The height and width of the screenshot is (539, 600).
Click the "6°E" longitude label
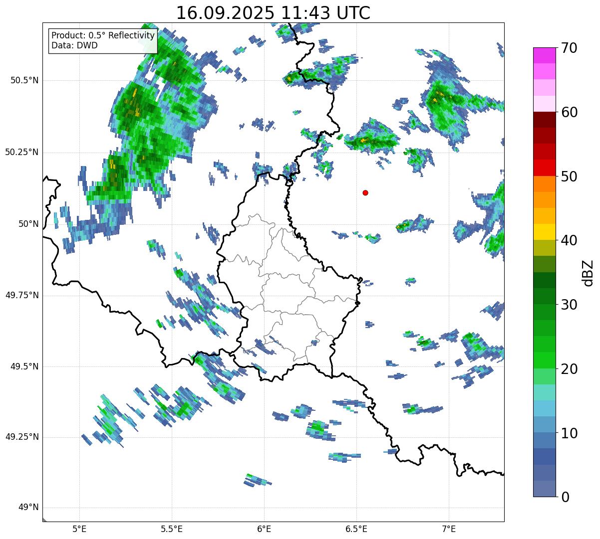click(x=264, y=529)
